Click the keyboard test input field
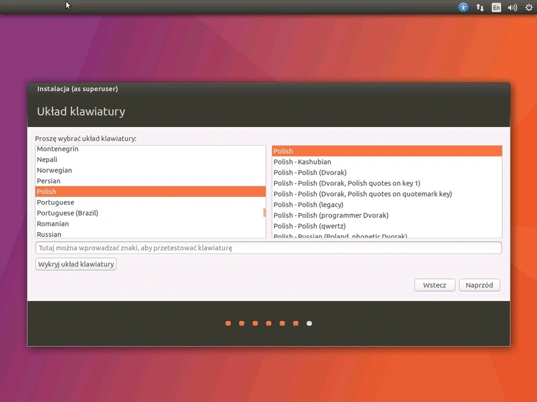This screenshot has height=402, width=537. (x=268, y=248)
